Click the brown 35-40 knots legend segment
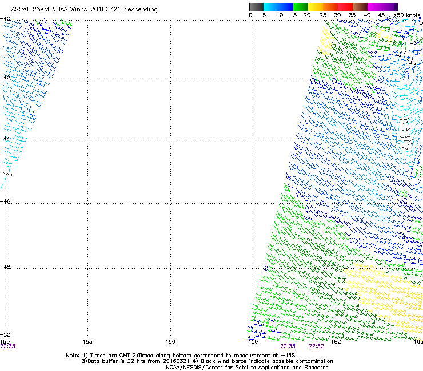Viewport: 423px width, 371px height. click(360, 7)
